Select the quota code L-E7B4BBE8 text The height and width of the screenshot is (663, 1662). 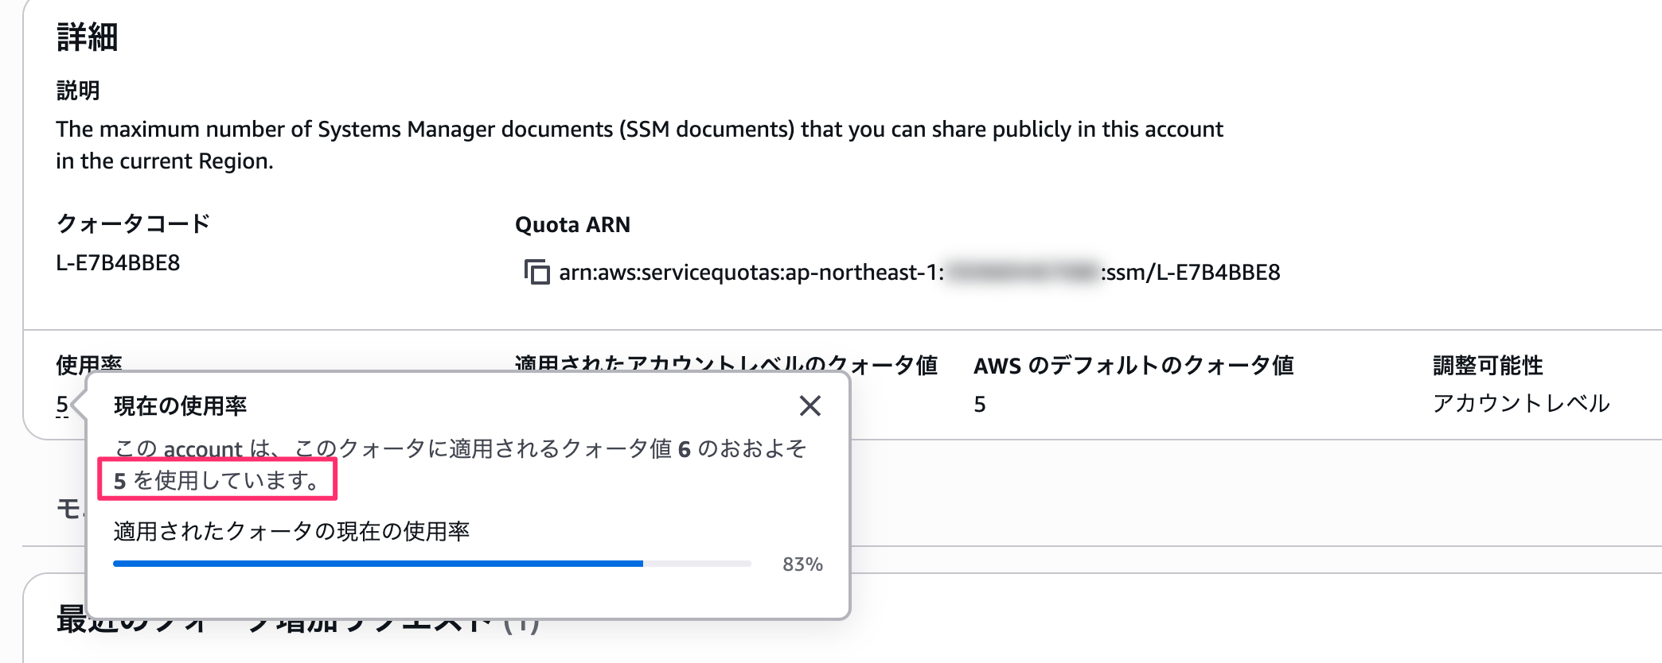118,263
